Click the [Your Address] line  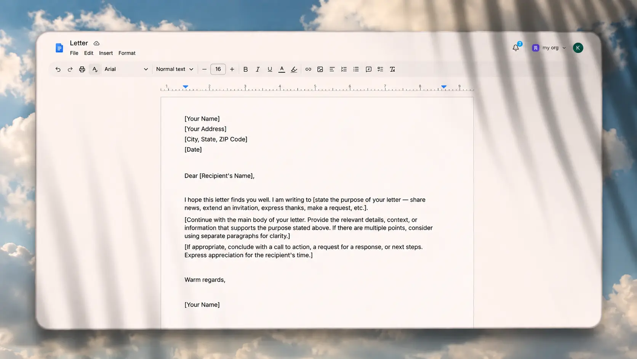coord(205,129)
